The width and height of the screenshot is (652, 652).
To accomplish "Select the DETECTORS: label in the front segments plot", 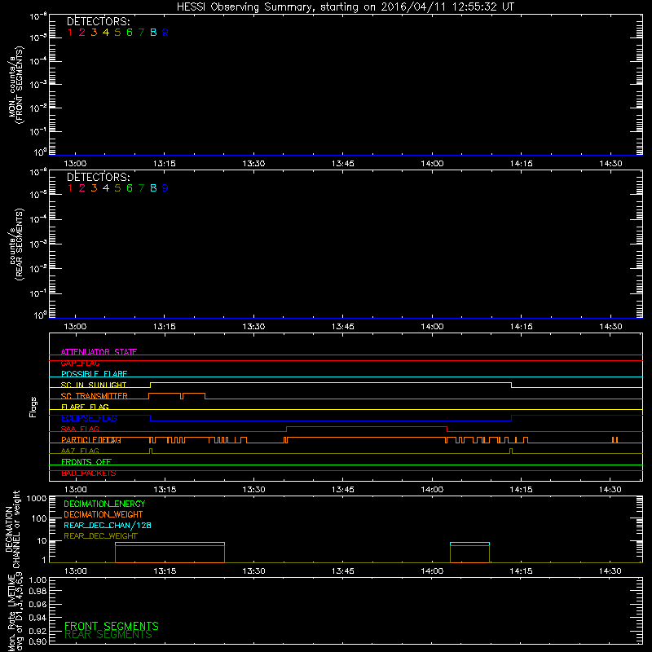I will 99,21.
